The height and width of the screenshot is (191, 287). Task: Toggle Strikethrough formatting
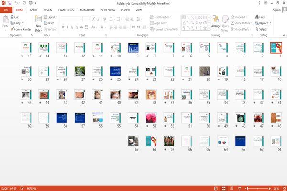pos(81,27)
